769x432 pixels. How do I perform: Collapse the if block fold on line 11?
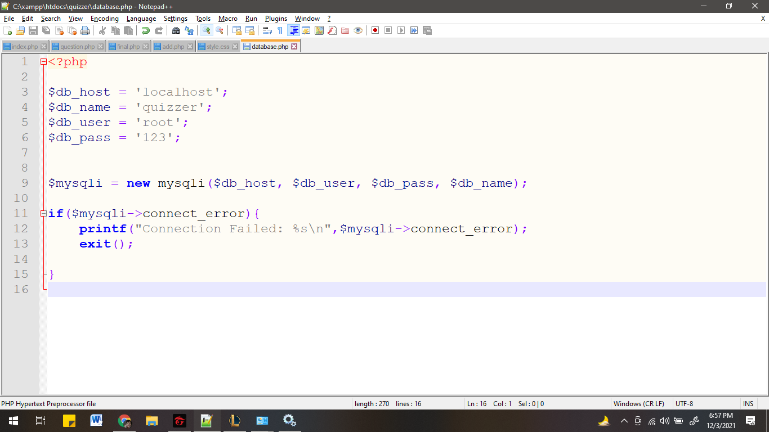pos(43,214)
